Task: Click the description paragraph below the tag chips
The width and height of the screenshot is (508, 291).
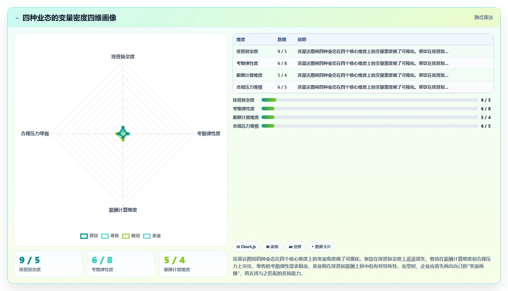Action: click(x=362, y=266)
